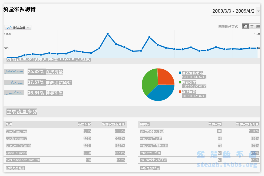Image resolution: width=264 pixels, height=176 pixels.
Task: Click the keyword visits value 684
Action: (x=219, y=131)
